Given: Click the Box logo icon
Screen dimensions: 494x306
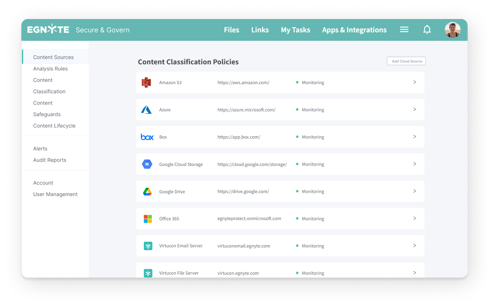Looking at the screenshot, I should (x=147, y=137).
